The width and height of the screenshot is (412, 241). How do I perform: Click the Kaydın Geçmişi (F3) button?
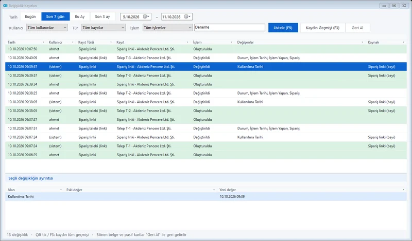[x=322, y=28]
